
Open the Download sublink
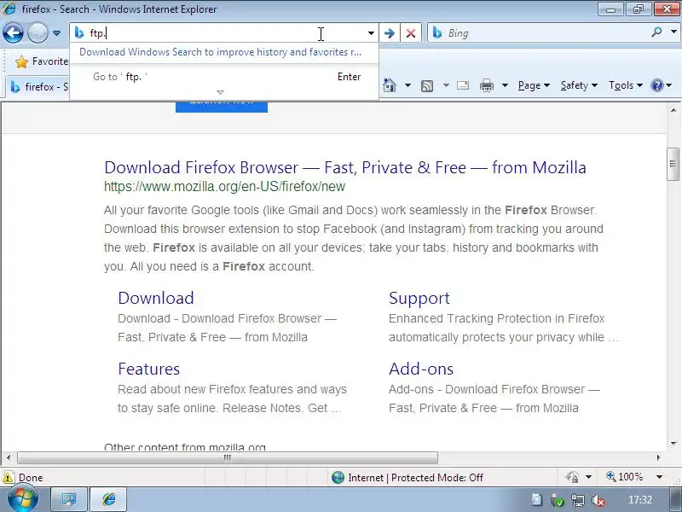(156, 298)
